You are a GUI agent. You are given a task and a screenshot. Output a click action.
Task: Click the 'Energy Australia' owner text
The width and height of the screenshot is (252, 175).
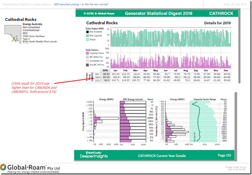tap(32, 24)
